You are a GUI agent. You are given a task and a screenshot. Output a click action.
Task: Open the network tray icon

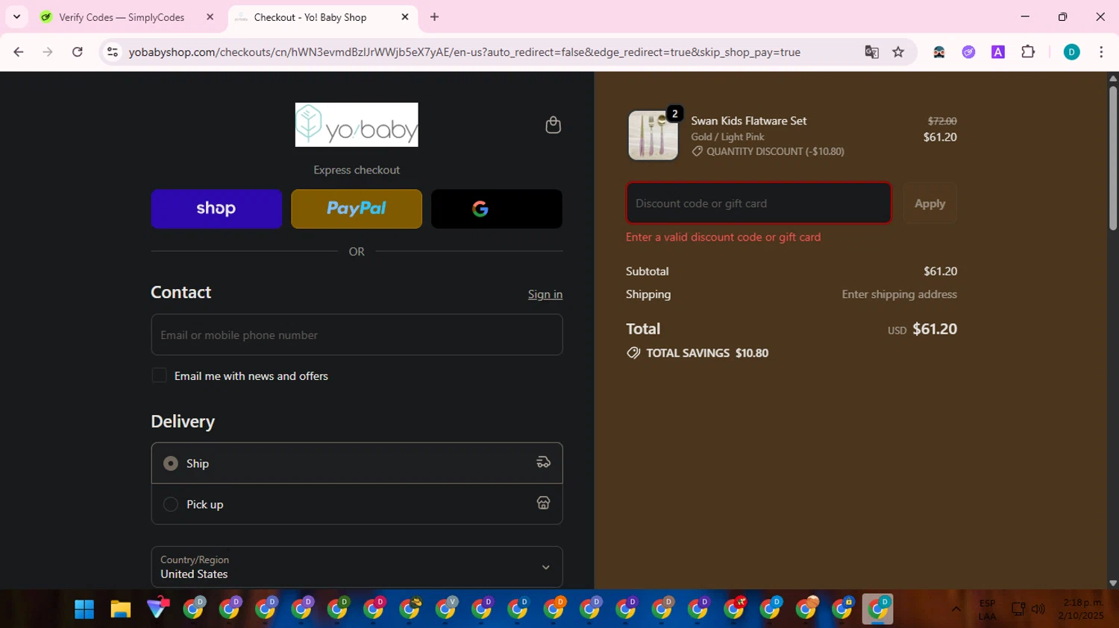(x=1018, y=609)
